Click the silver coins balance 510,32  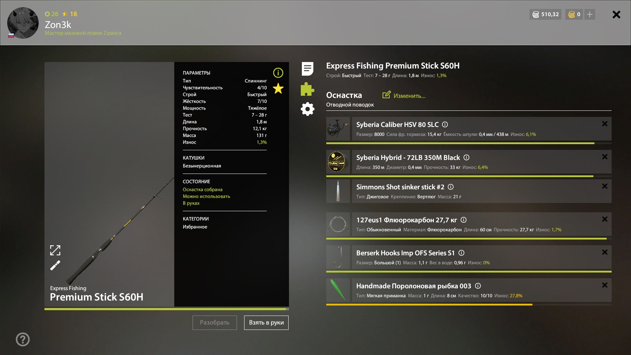[x=545, y=14]
